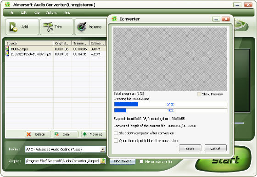Expand the Profile format dropdown

(103, 149)
